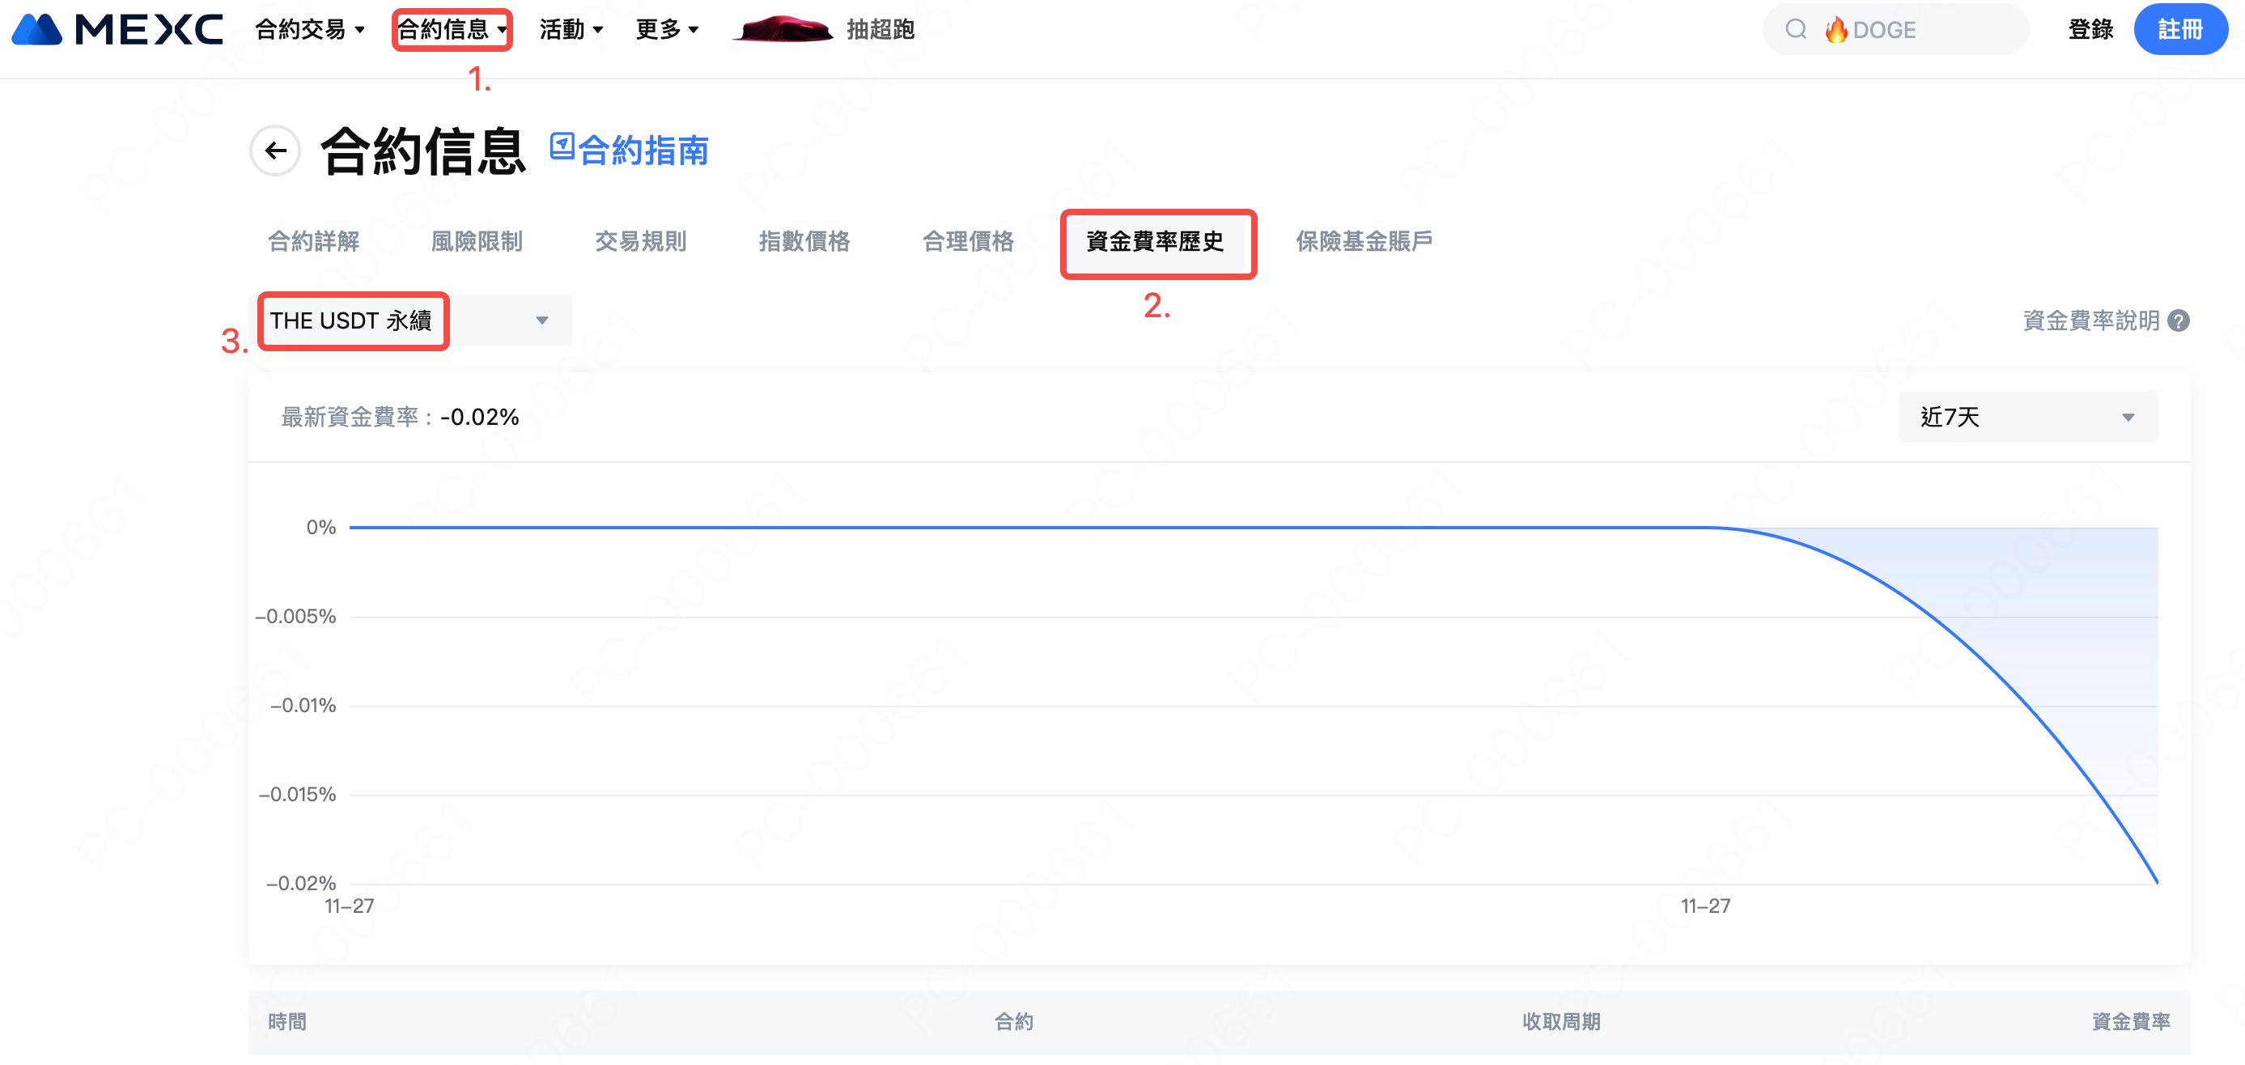Click the funding rate help question icon
2245x1065 pixels.
point(2179,320)
